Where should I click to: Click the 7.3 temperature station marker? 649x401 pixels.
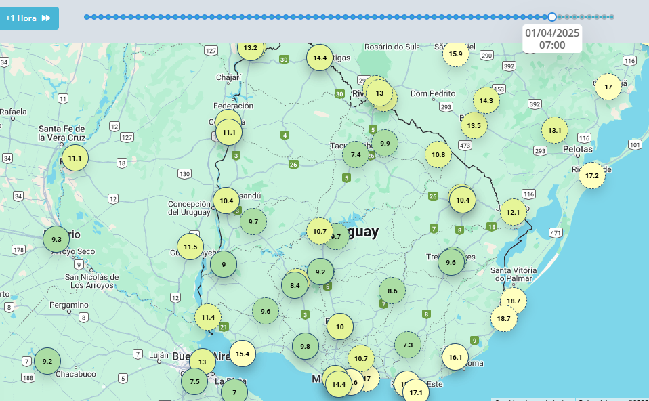pos(408,345)
